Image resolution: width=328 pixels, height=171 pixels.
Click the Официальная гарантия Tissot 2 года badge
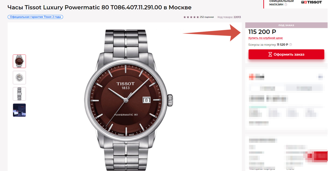(35, 17)
